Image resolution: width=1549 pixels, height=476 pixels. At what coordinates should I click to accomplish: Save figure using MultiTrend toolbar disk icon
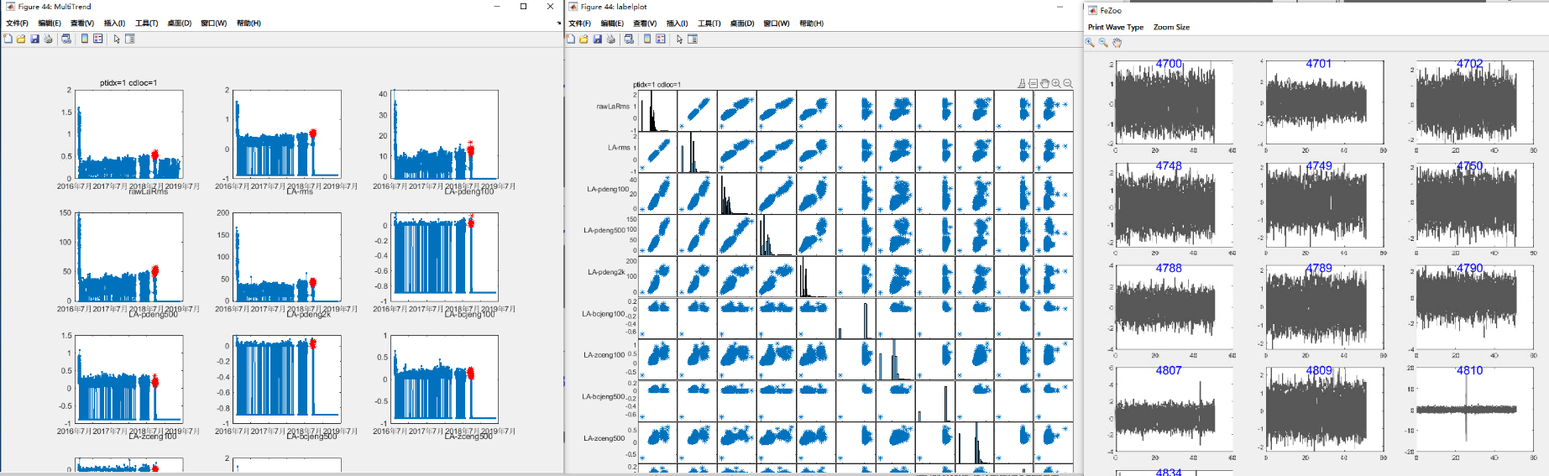point(34,39)
